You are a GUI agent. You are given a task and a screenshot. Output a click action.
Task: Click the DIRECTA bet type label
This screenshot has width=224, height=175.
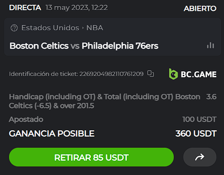tap(25, 8)
